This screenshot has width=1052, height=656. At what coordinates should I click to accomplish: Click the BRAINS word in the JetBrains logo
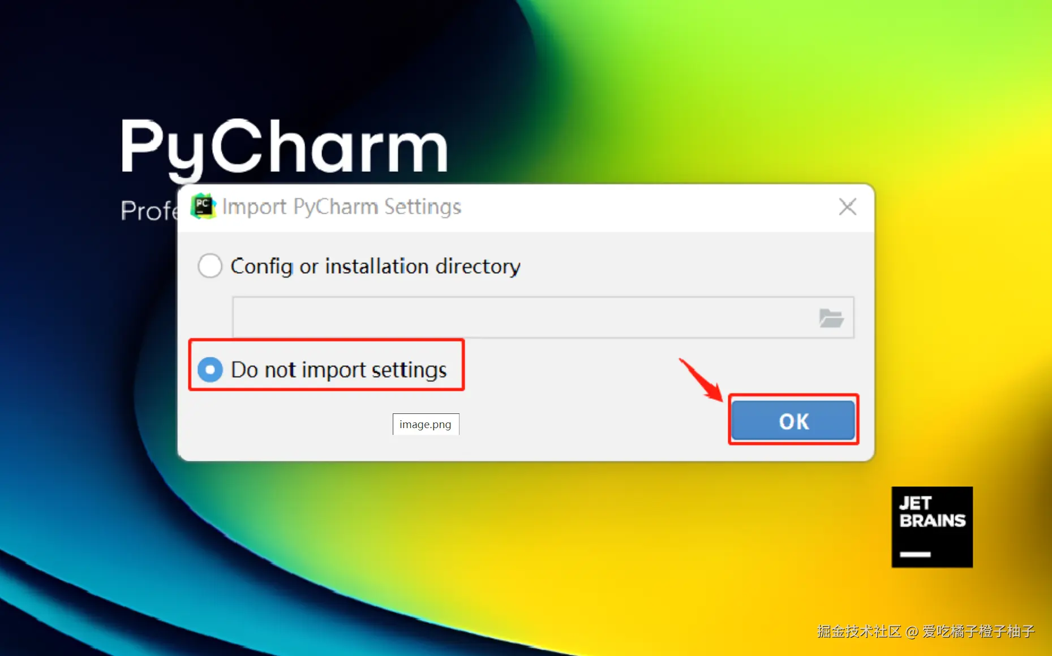coord(932,520)
